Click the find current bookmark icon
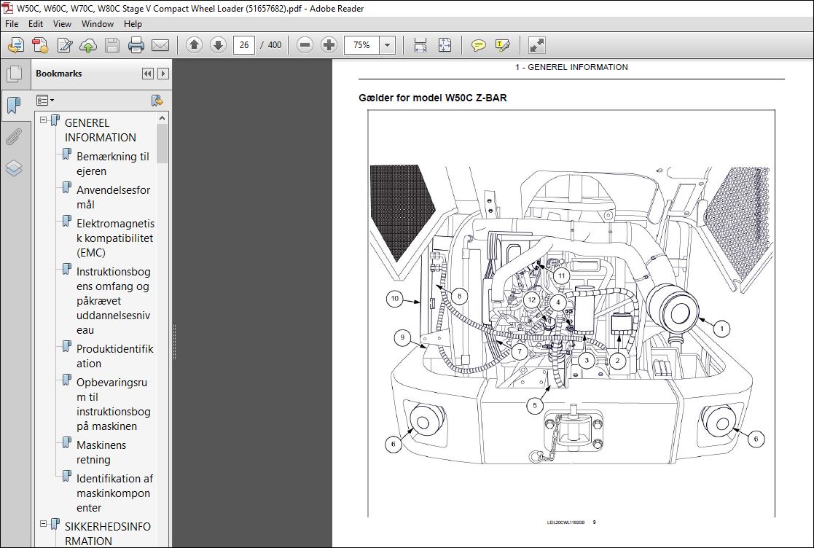The width and height of the screenshot is (814, 548). pos(157,100)
